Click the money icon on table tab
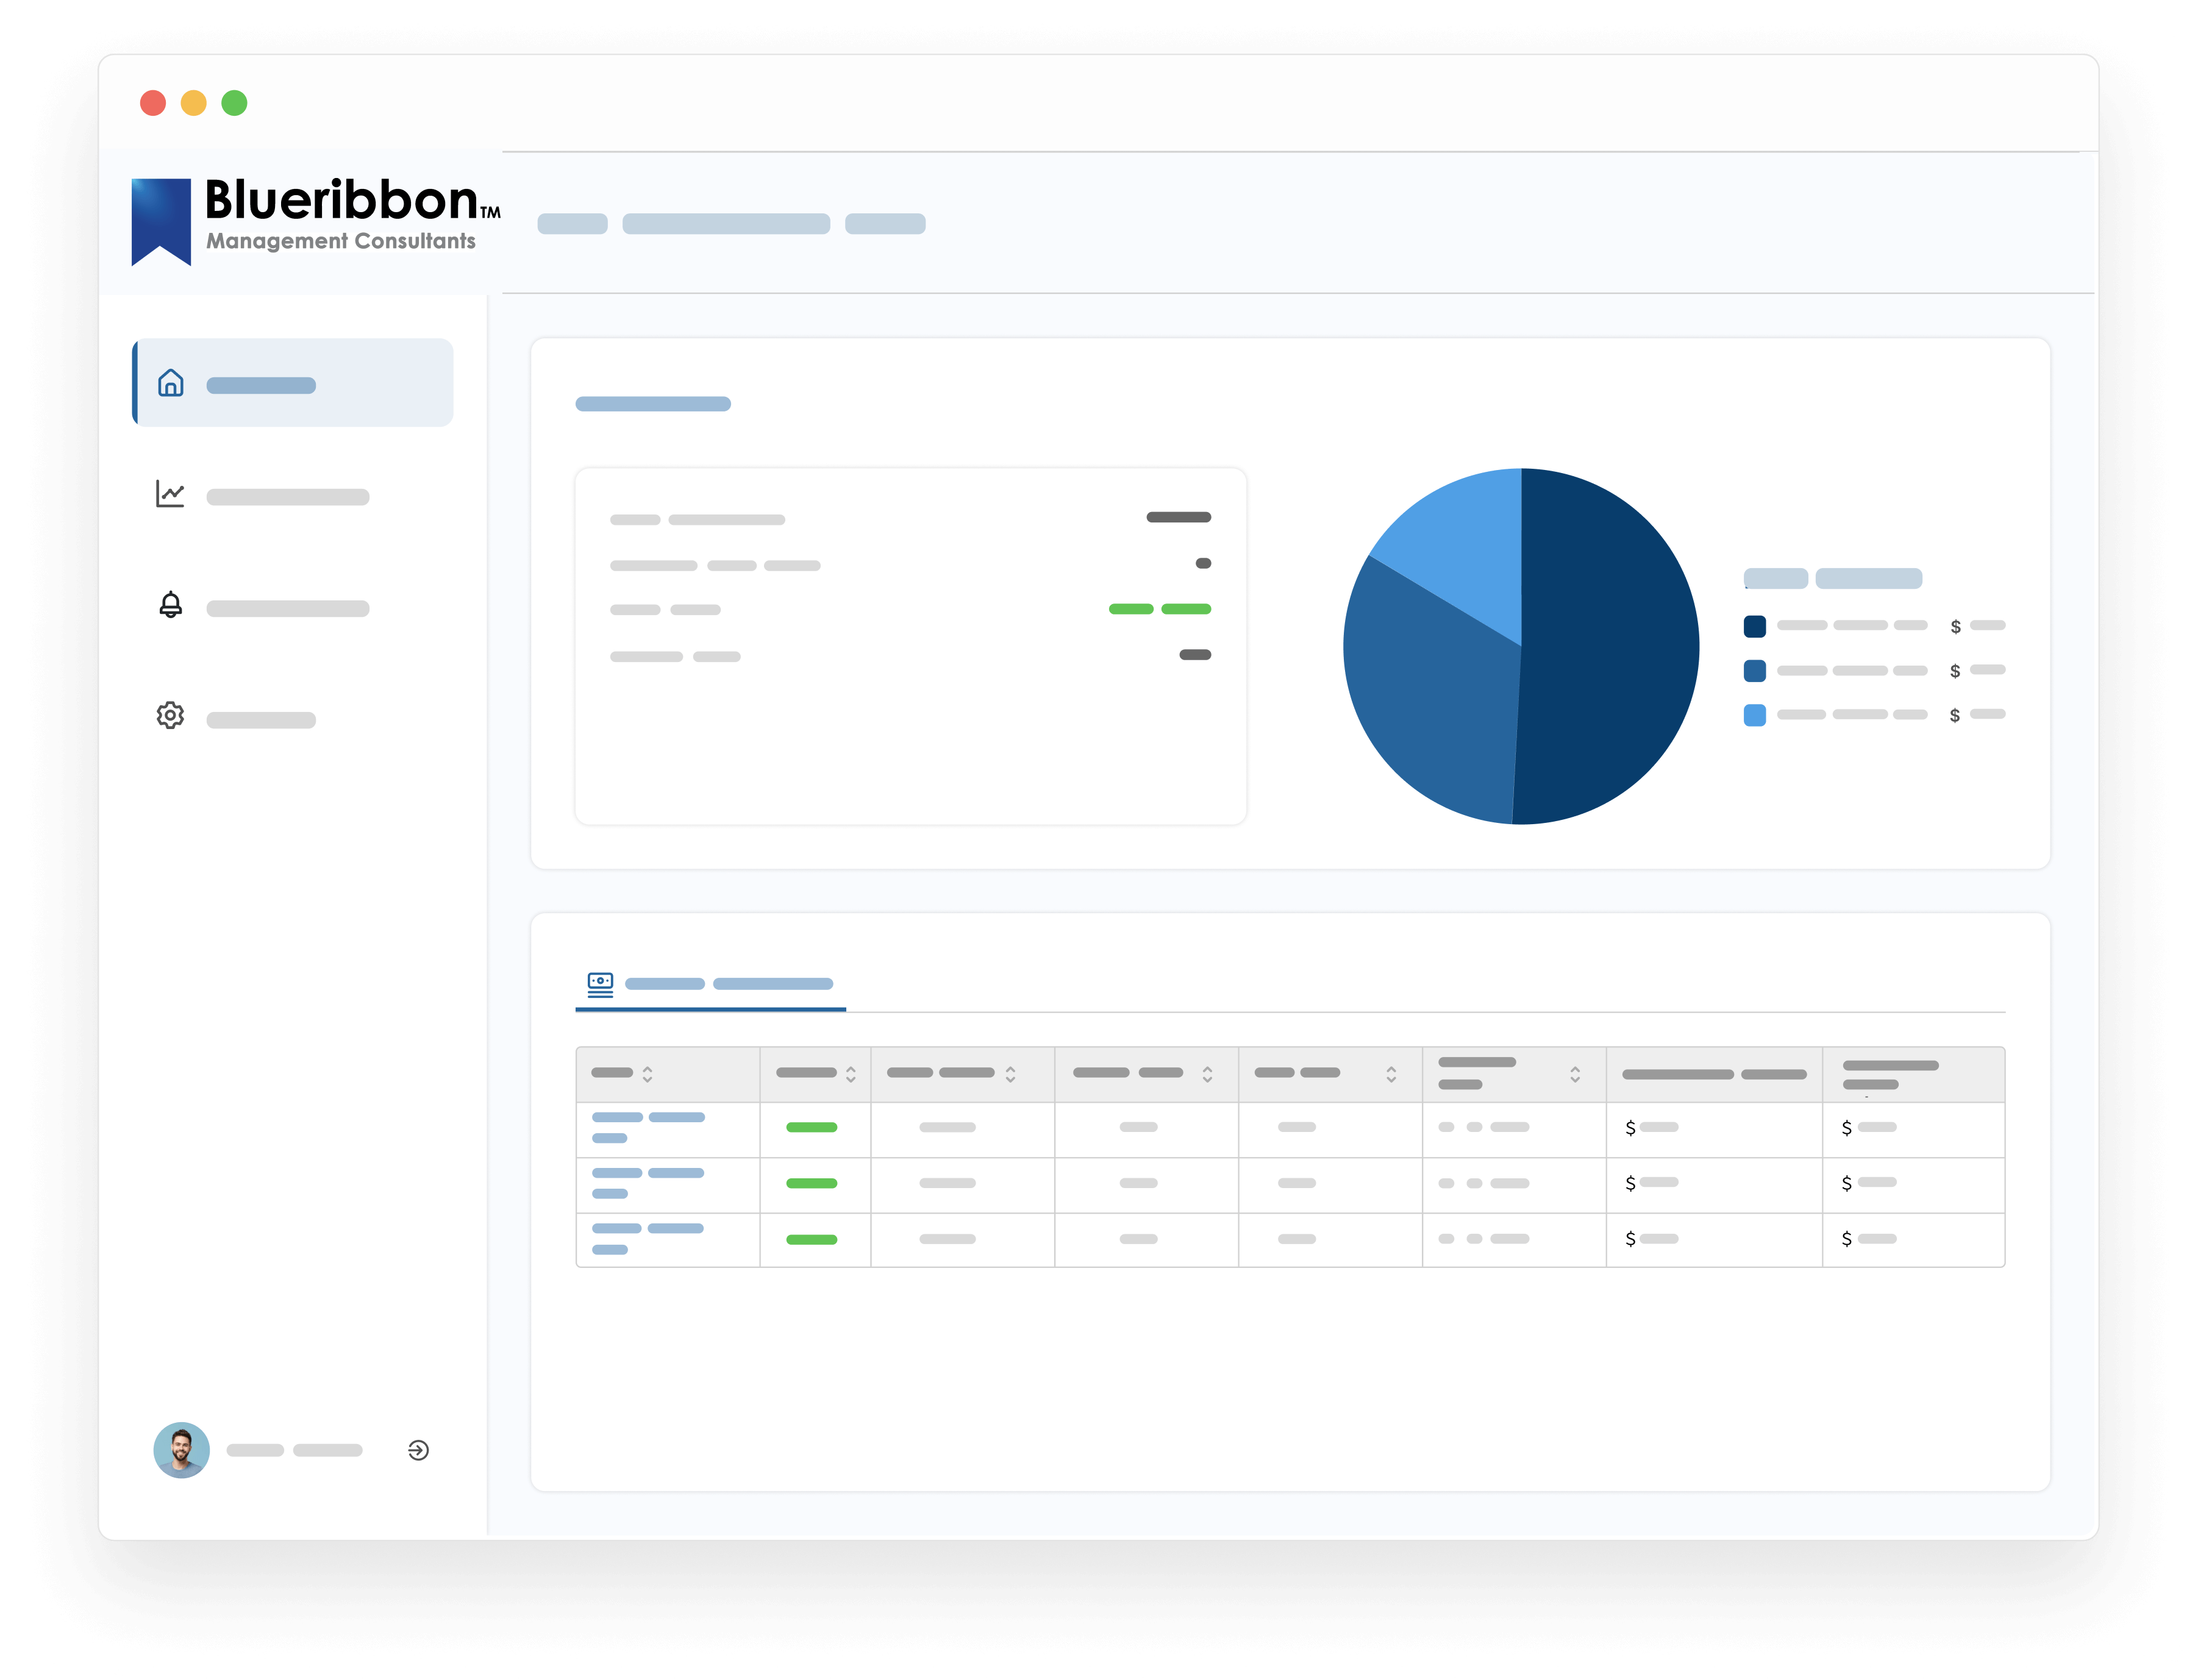This screenshot has height=1680, width=2195. point(600,984)
